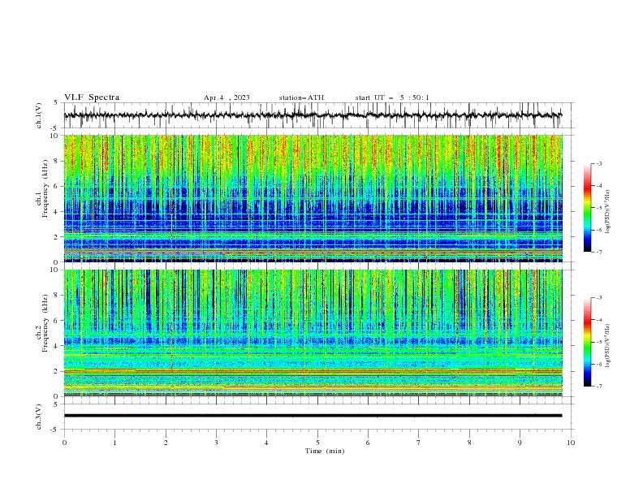This screenshot has width=643, height=497.
Task: Click the log(PSD) label beside ch.1 color bar
Action: (x=608, y=212)
